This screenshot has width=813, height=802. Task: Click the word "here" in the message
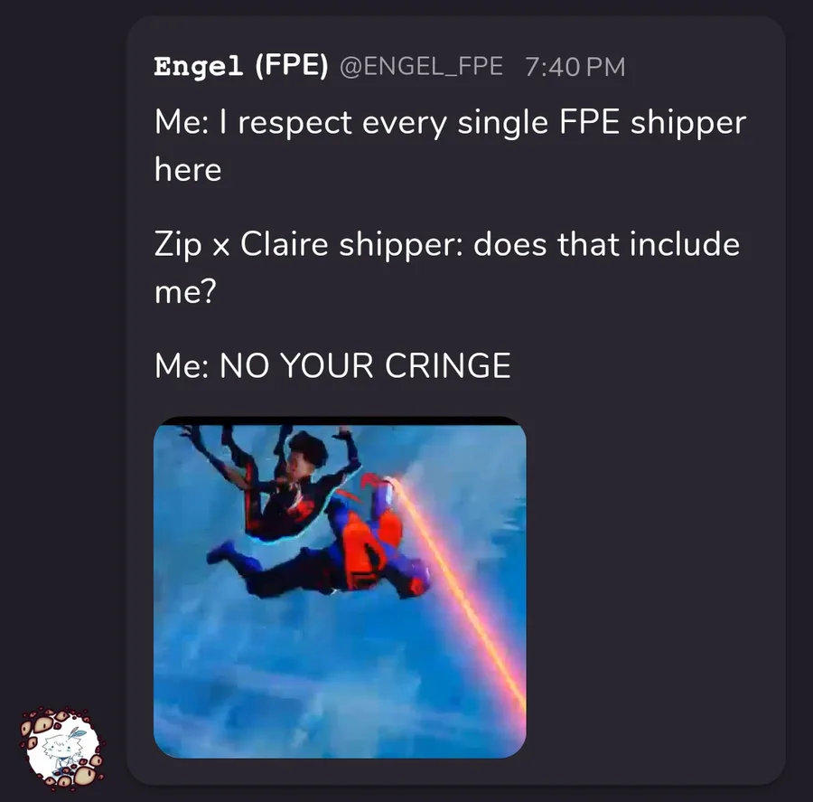(x=188, y=170)
